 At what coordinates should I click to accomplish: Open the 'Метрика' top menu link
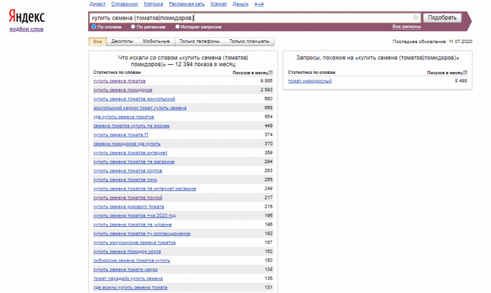[154, 4]
